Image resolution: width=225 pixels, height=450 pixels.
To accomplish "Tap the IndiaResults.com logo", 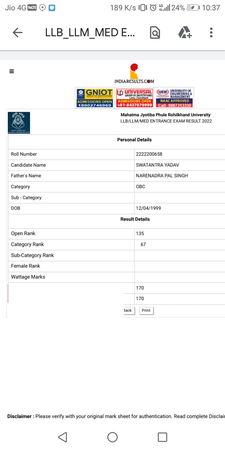I will tap(134, 73).
